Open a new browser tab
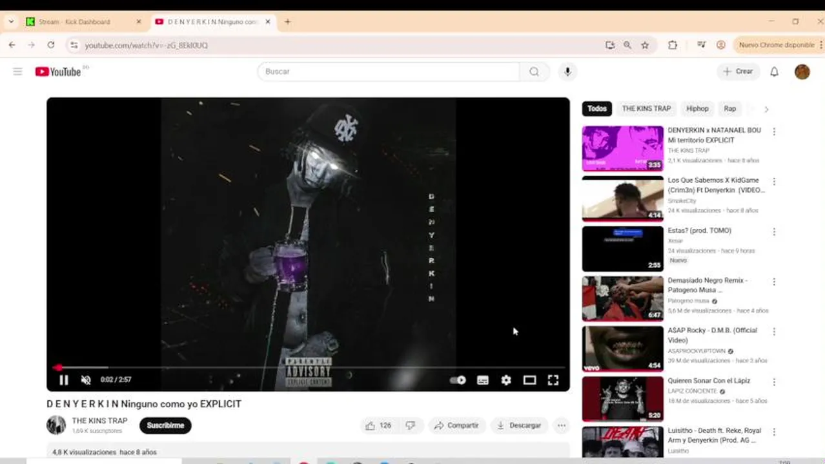The height and width of the screenshot is (464, 825). tap(287, 22)
